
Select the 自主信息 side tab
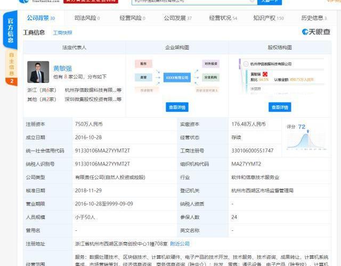click(11, 64)
